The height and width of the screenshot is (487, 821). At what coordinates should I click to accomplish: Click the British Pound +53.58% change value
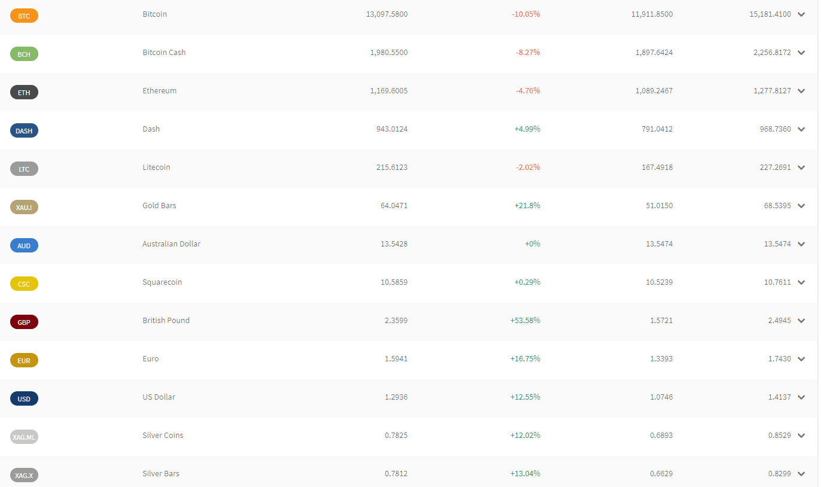click(525, 320)
